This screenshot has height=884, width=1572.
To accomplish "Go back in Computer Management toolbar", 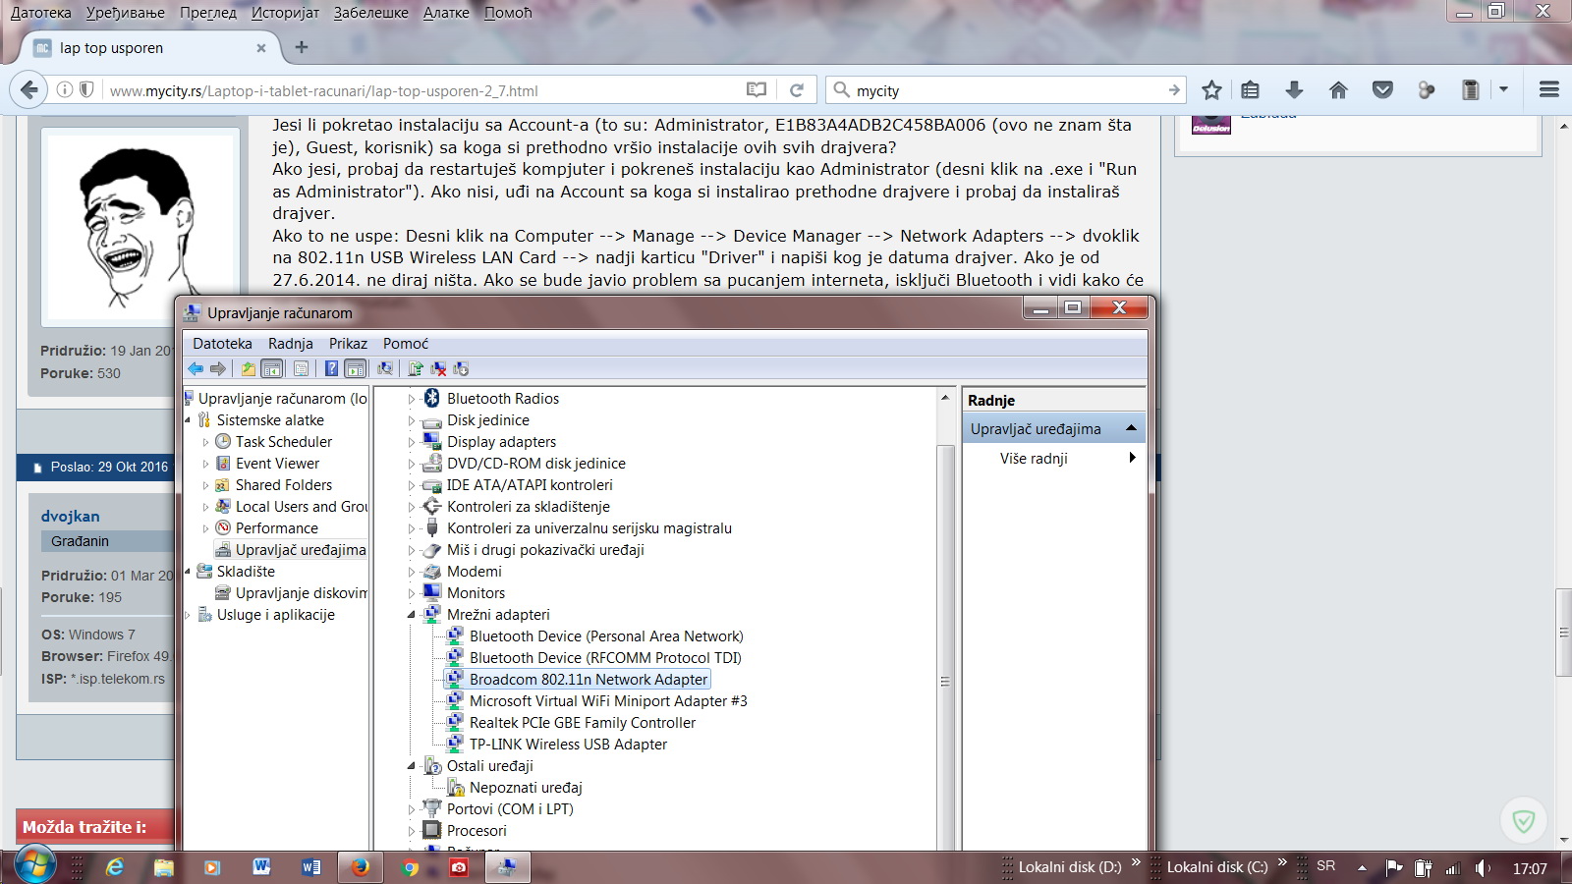I will [196, 368].
